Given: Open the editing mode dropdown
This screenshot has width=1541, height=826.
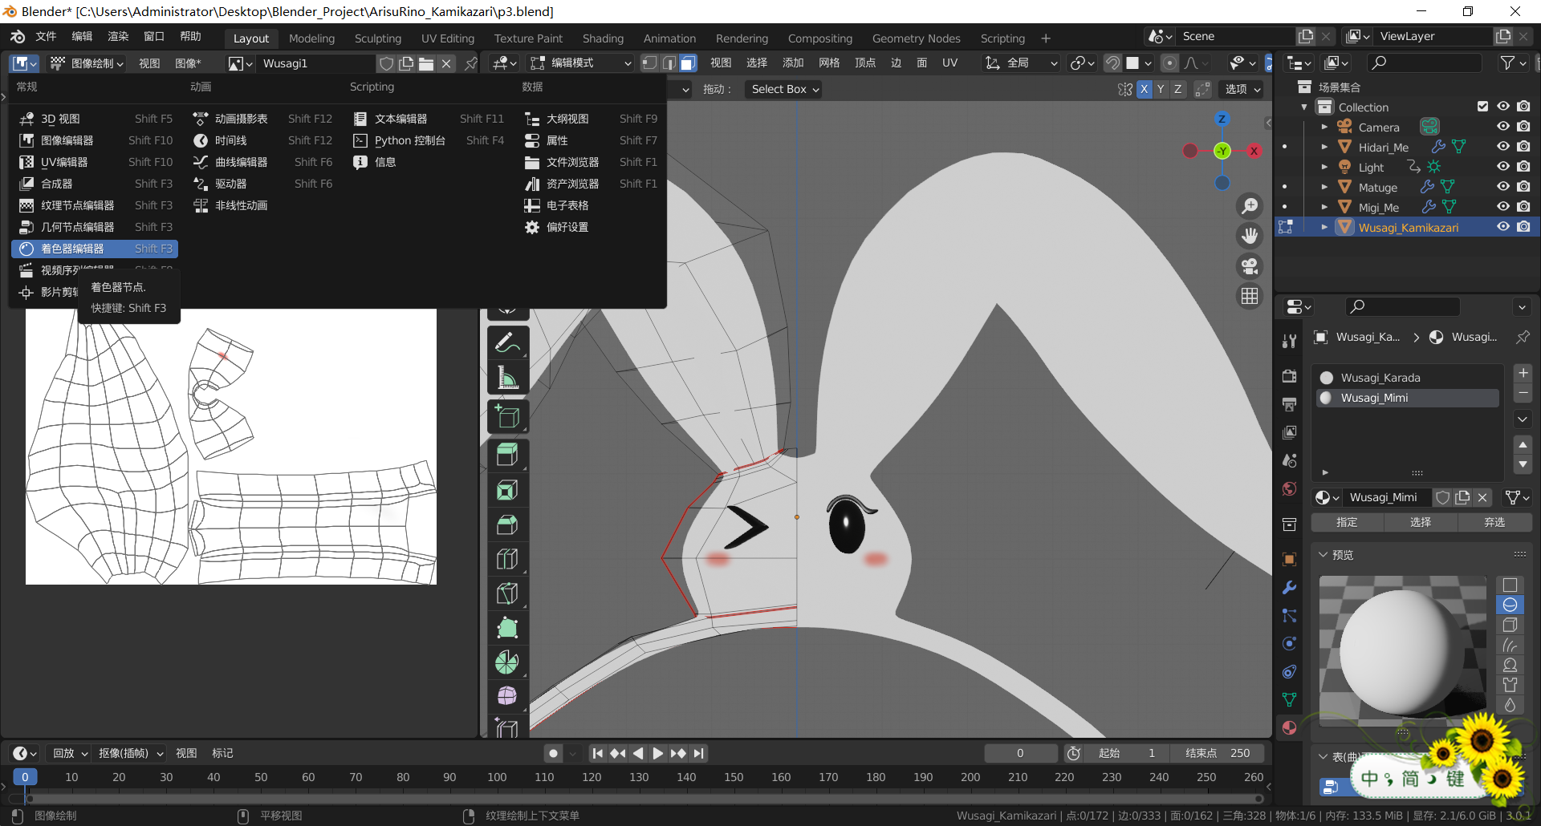Looking at the screenshot, I should pos(581,63).
